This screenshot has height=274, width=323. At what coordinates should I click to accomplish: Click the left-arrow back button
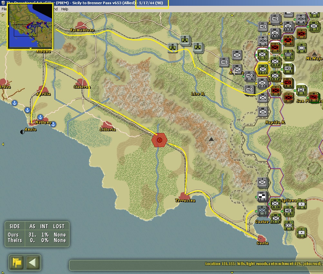coord(33,263)
